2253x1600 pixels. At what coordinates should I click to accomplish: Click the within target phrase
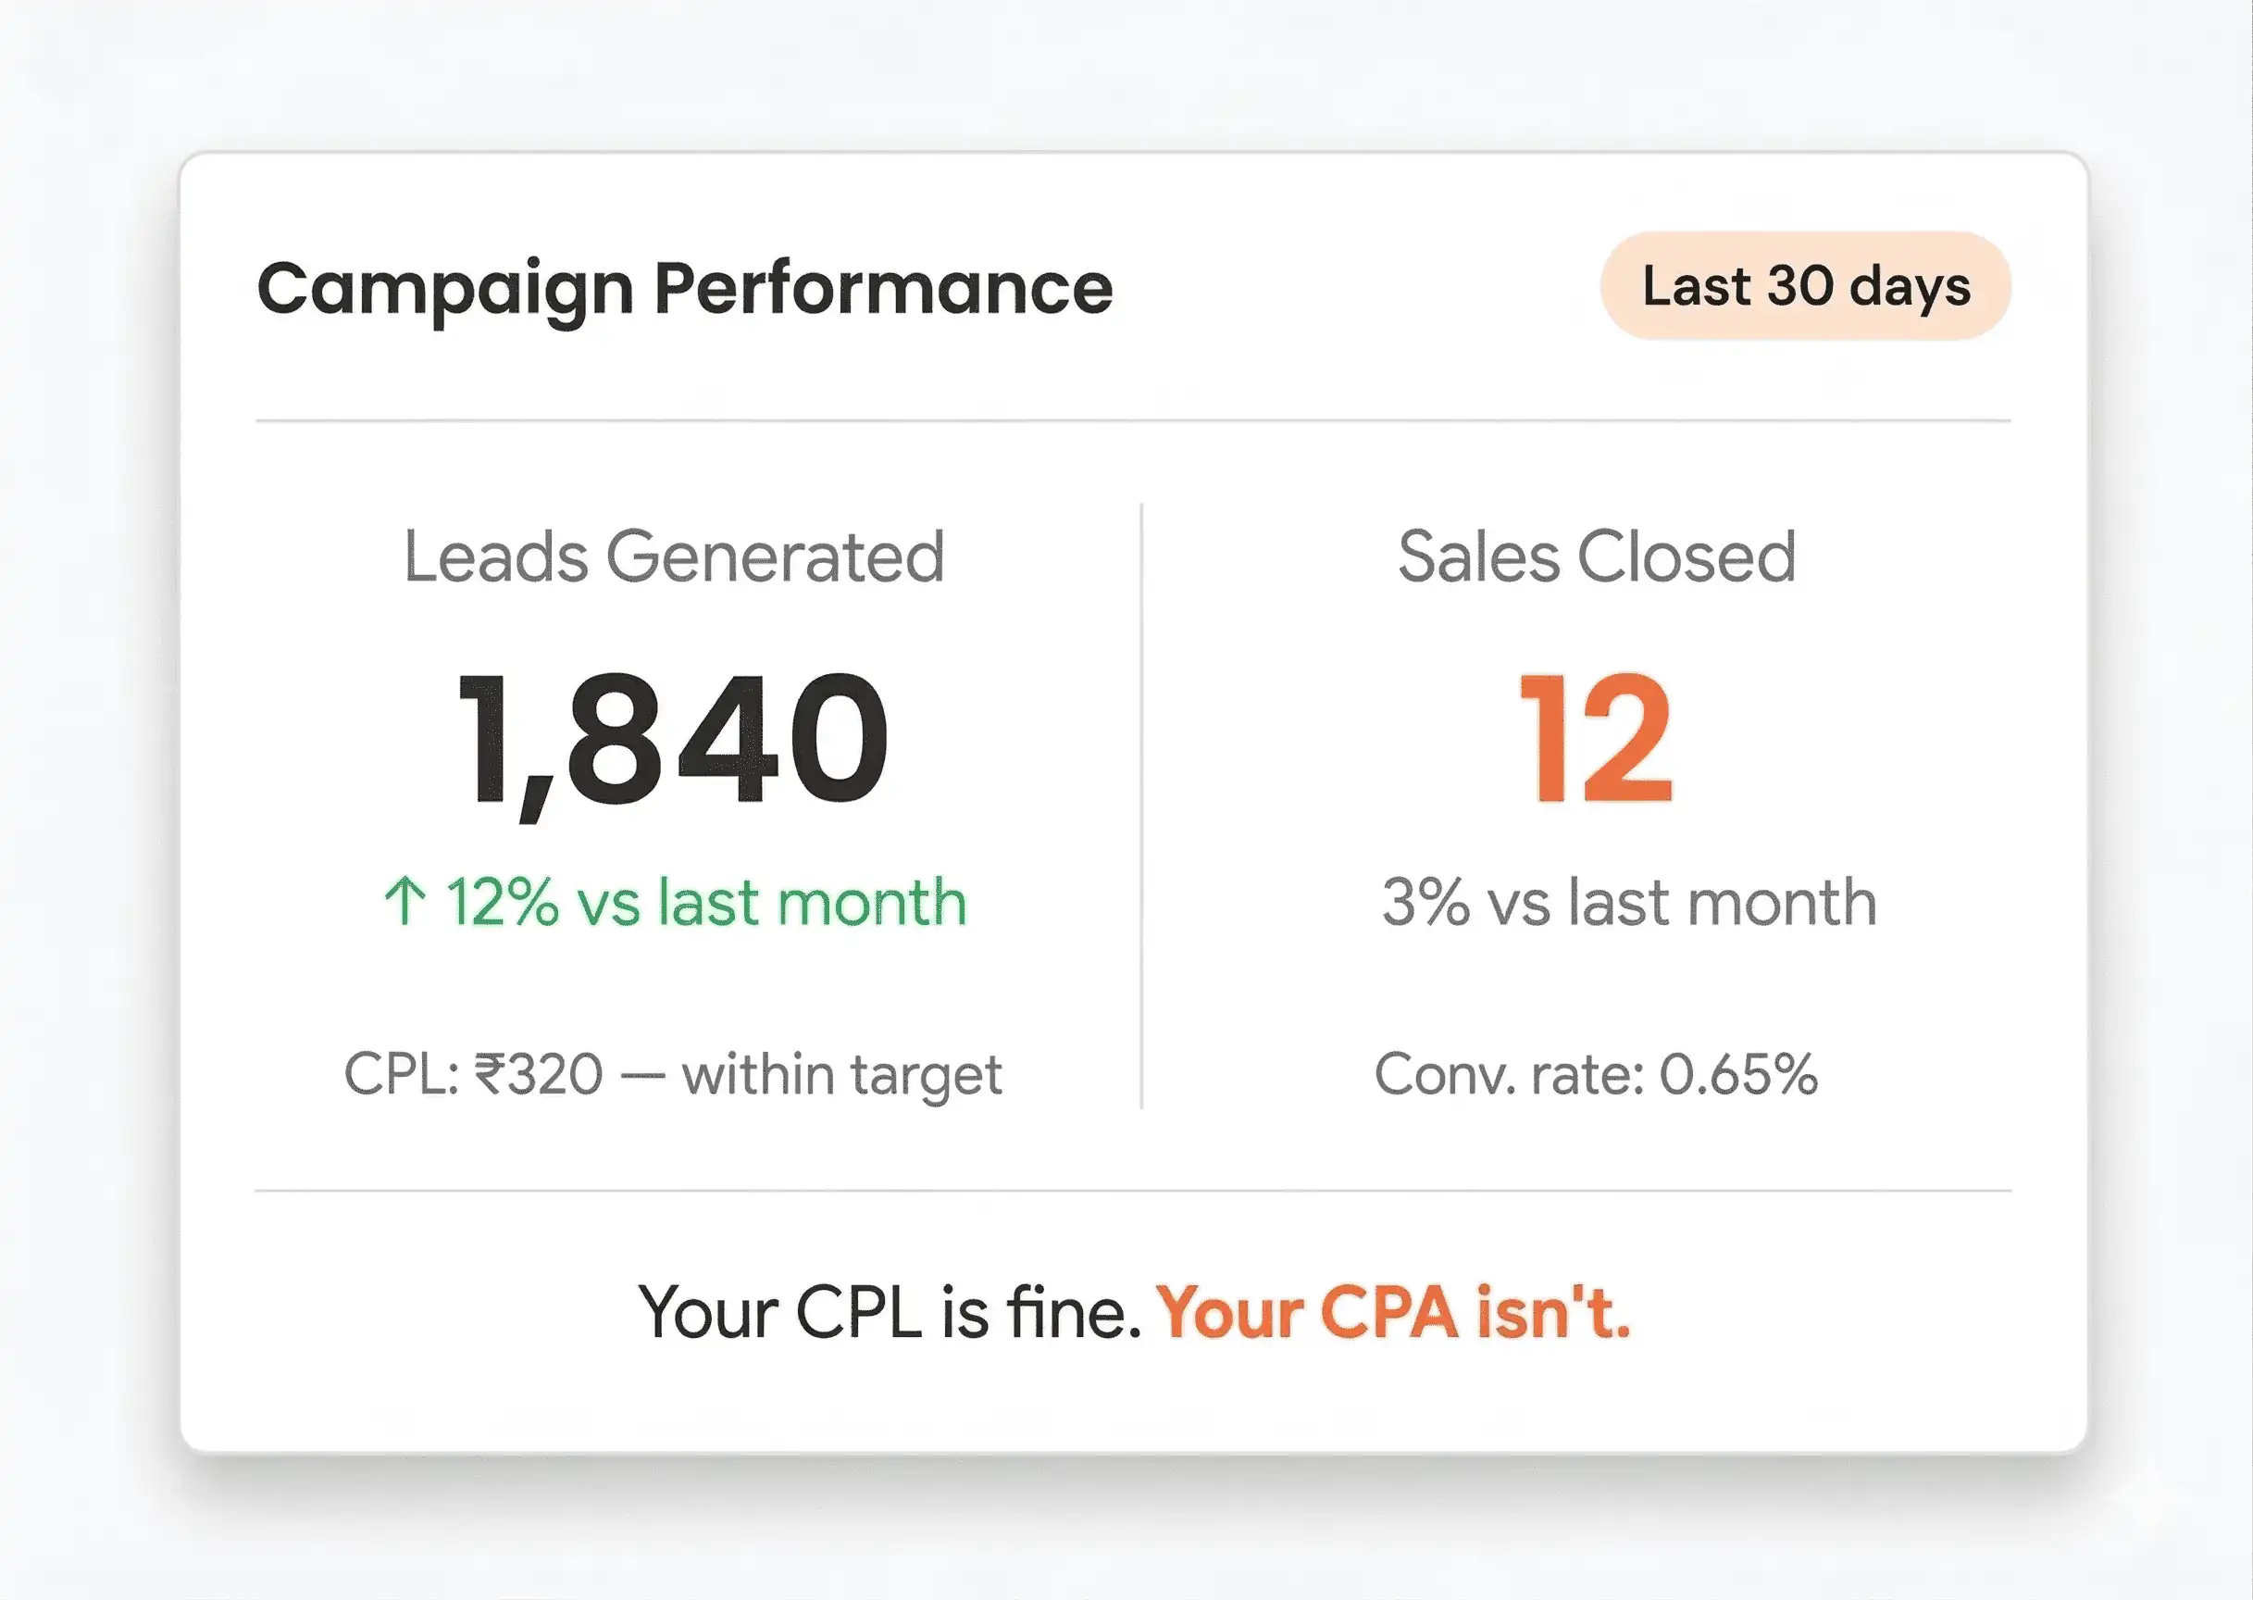coord(842,1074)
